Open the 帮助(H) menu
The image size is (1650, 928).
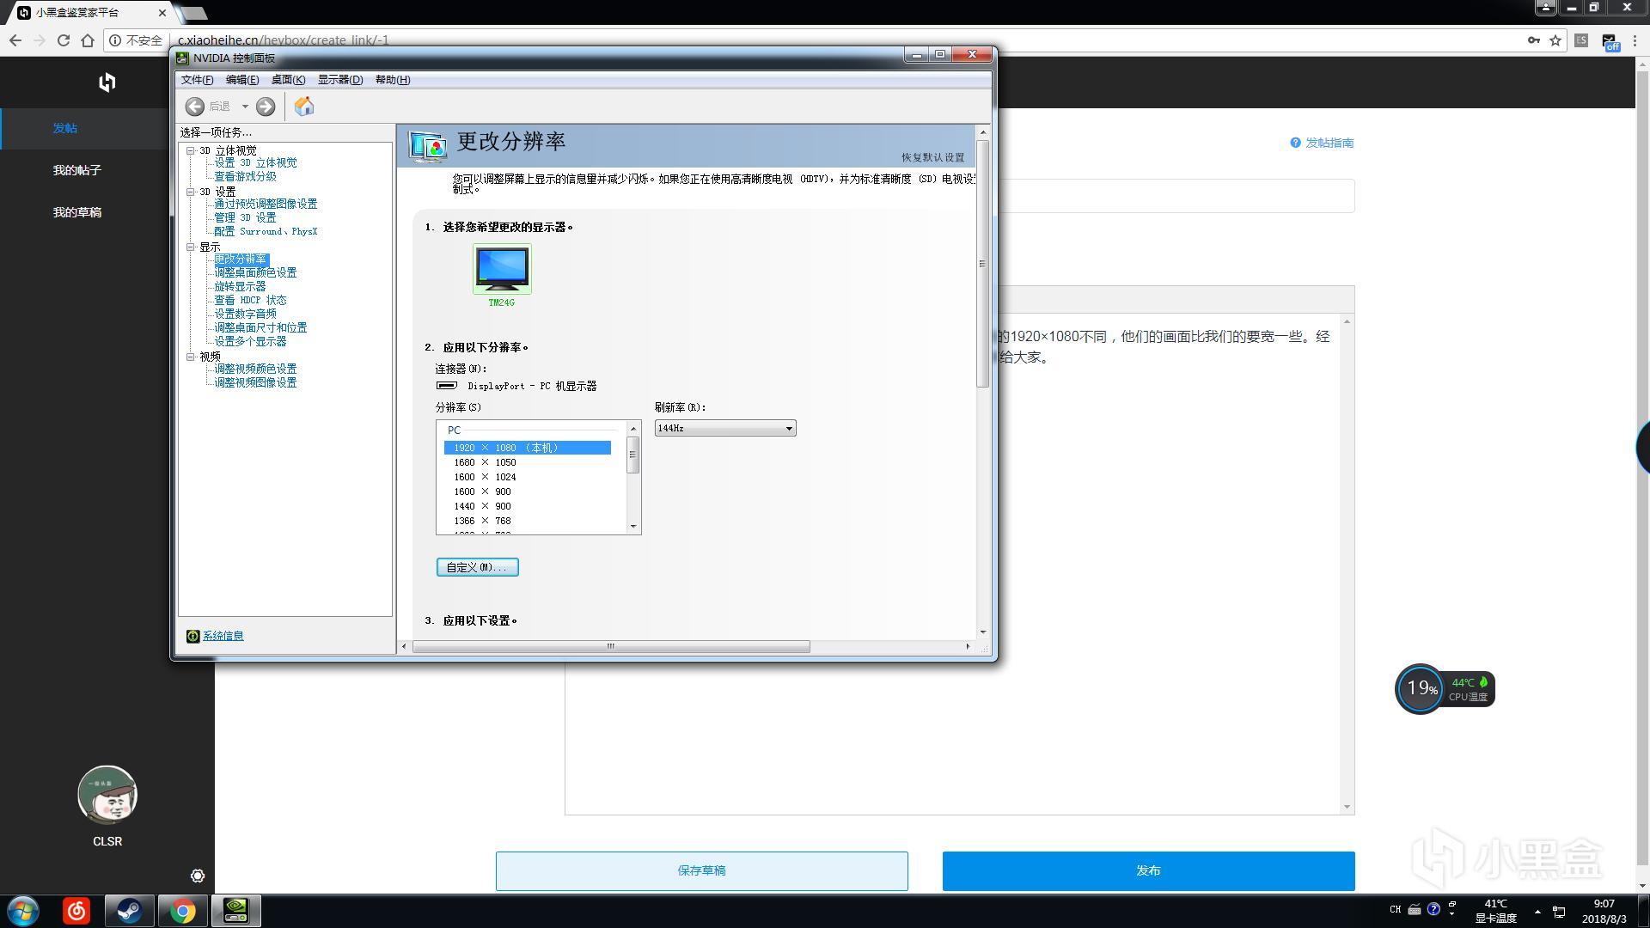click(393, 80)
